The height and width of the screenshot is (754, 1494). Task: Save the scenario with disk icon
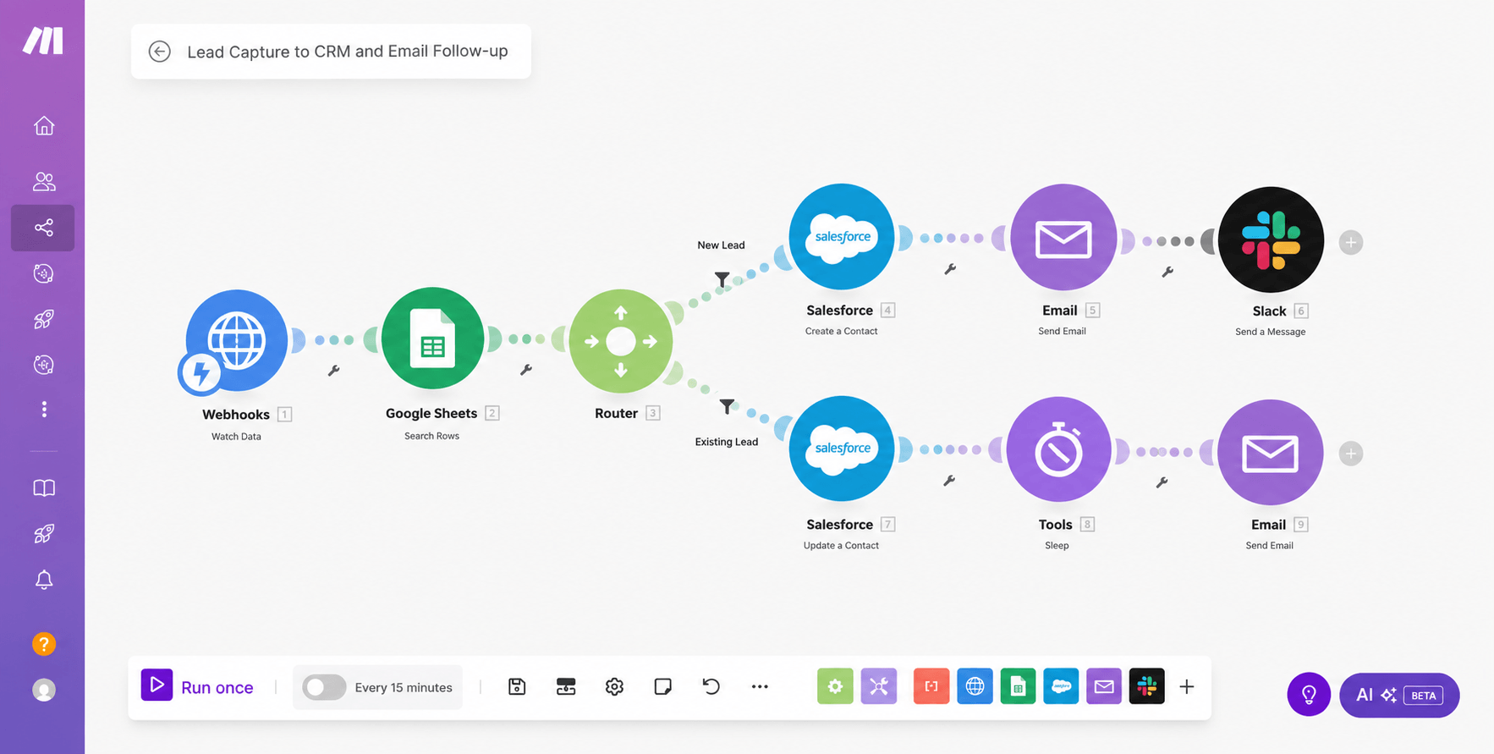(x=517, y=686)
